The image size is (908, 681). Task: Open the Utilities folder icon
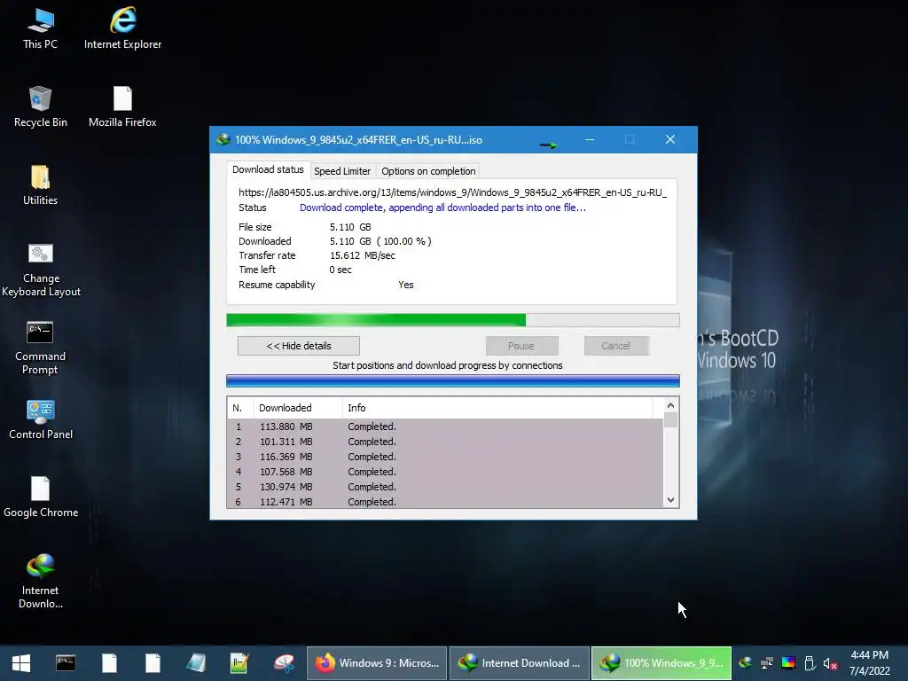tap(41, 185)
